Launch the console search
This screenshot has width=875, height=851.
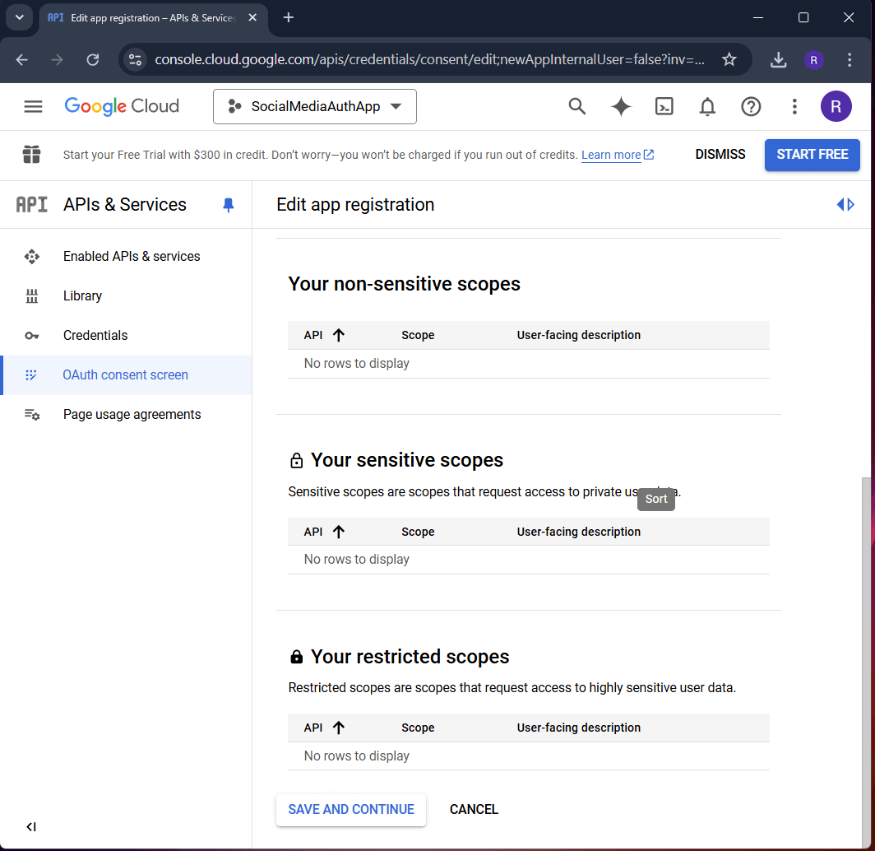[576, 106]
